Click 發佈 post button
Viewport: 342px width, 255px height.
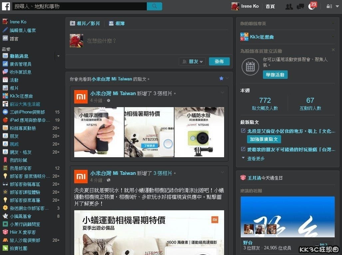pos(219,61)
